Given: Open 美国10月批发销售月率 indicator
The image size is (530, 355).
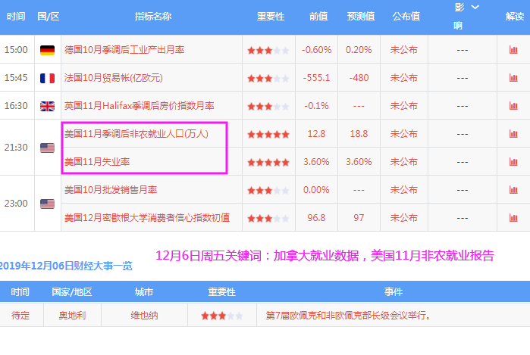Looking at the screenshot, I should click(111, 190).
